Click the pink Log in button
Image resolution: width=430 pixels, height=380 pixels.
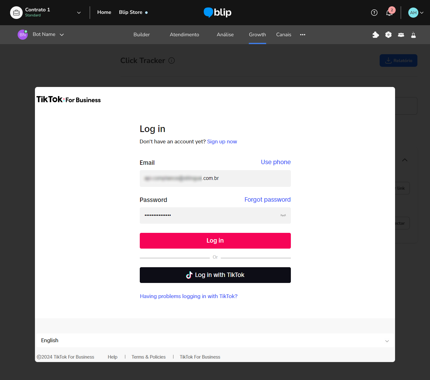215,241
